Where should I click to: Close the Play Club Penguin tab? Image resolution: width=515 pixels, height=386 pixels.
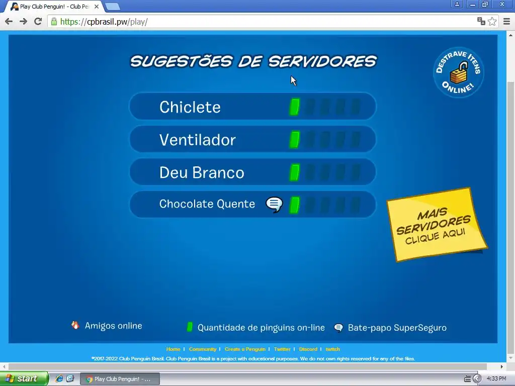click(97, 7)
